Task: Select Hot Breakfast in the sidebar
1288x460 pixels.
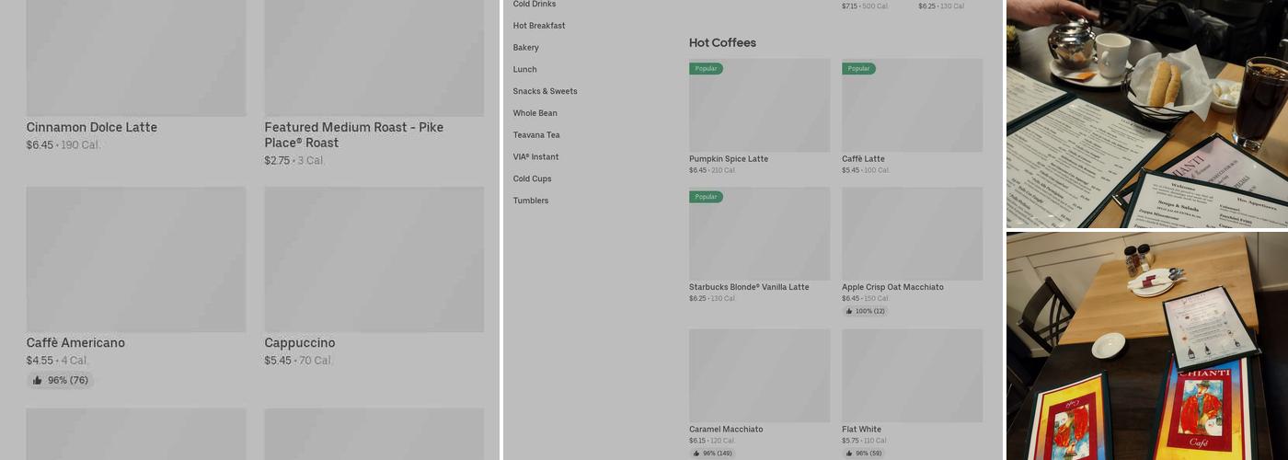Action: [539, 26]
